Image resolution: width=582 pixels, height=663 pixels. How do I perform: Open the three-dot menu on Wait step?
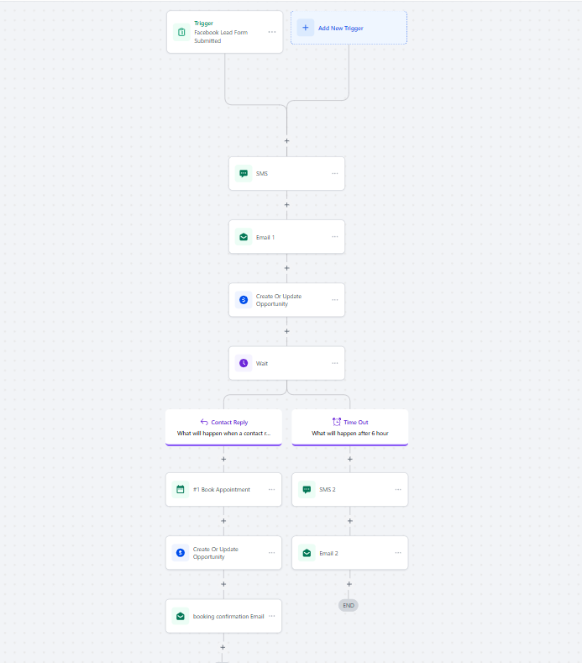pos(334,363)
